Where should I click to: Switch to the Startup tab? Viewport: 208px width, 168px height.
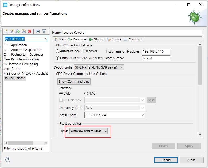point(97,39)
